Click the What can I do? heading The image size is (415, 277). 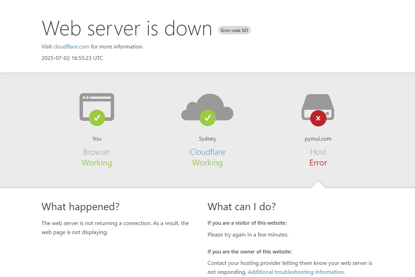242,207
